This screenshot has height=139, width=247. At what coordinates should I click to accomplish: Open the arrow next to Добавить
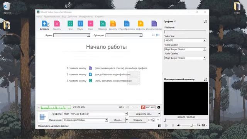click(x=49, y=23)
